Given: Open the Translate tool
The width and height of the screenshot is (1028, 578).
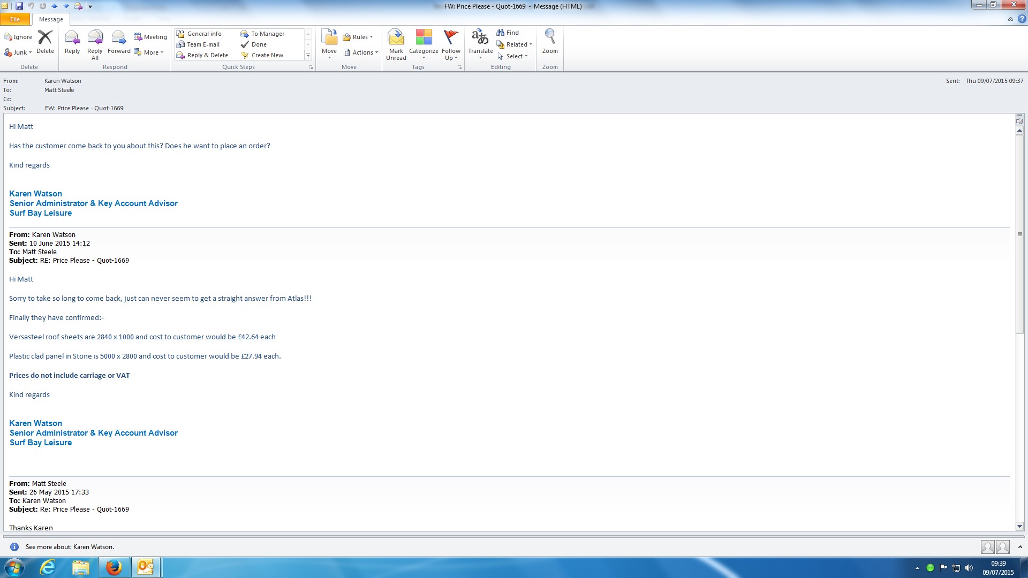Looking at the screenshot, I should (480, 39).
